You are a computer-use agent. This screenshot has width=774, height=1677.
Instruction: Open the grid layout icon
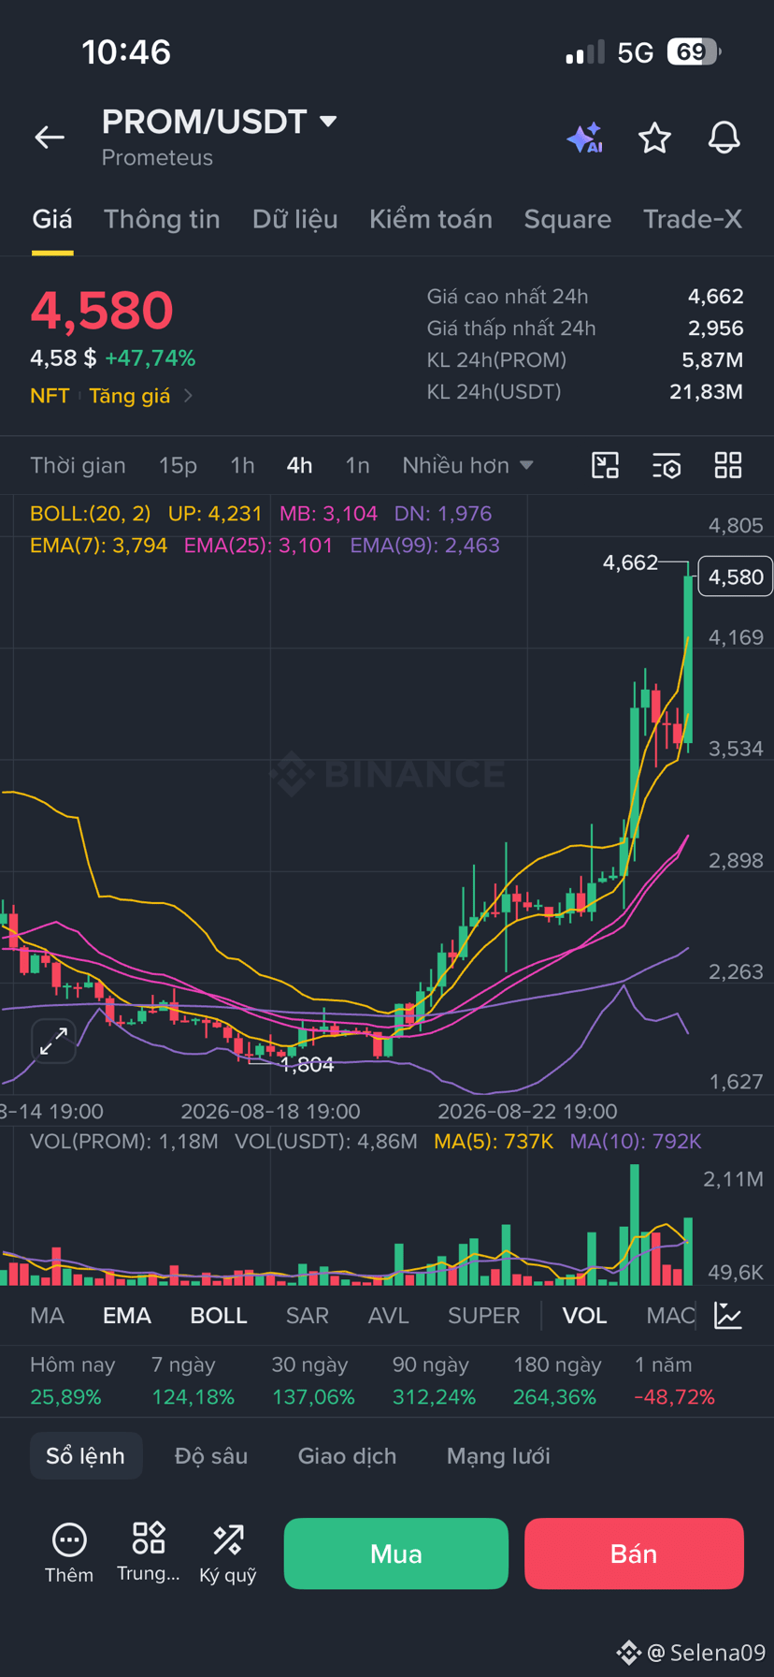click(728, 465)
